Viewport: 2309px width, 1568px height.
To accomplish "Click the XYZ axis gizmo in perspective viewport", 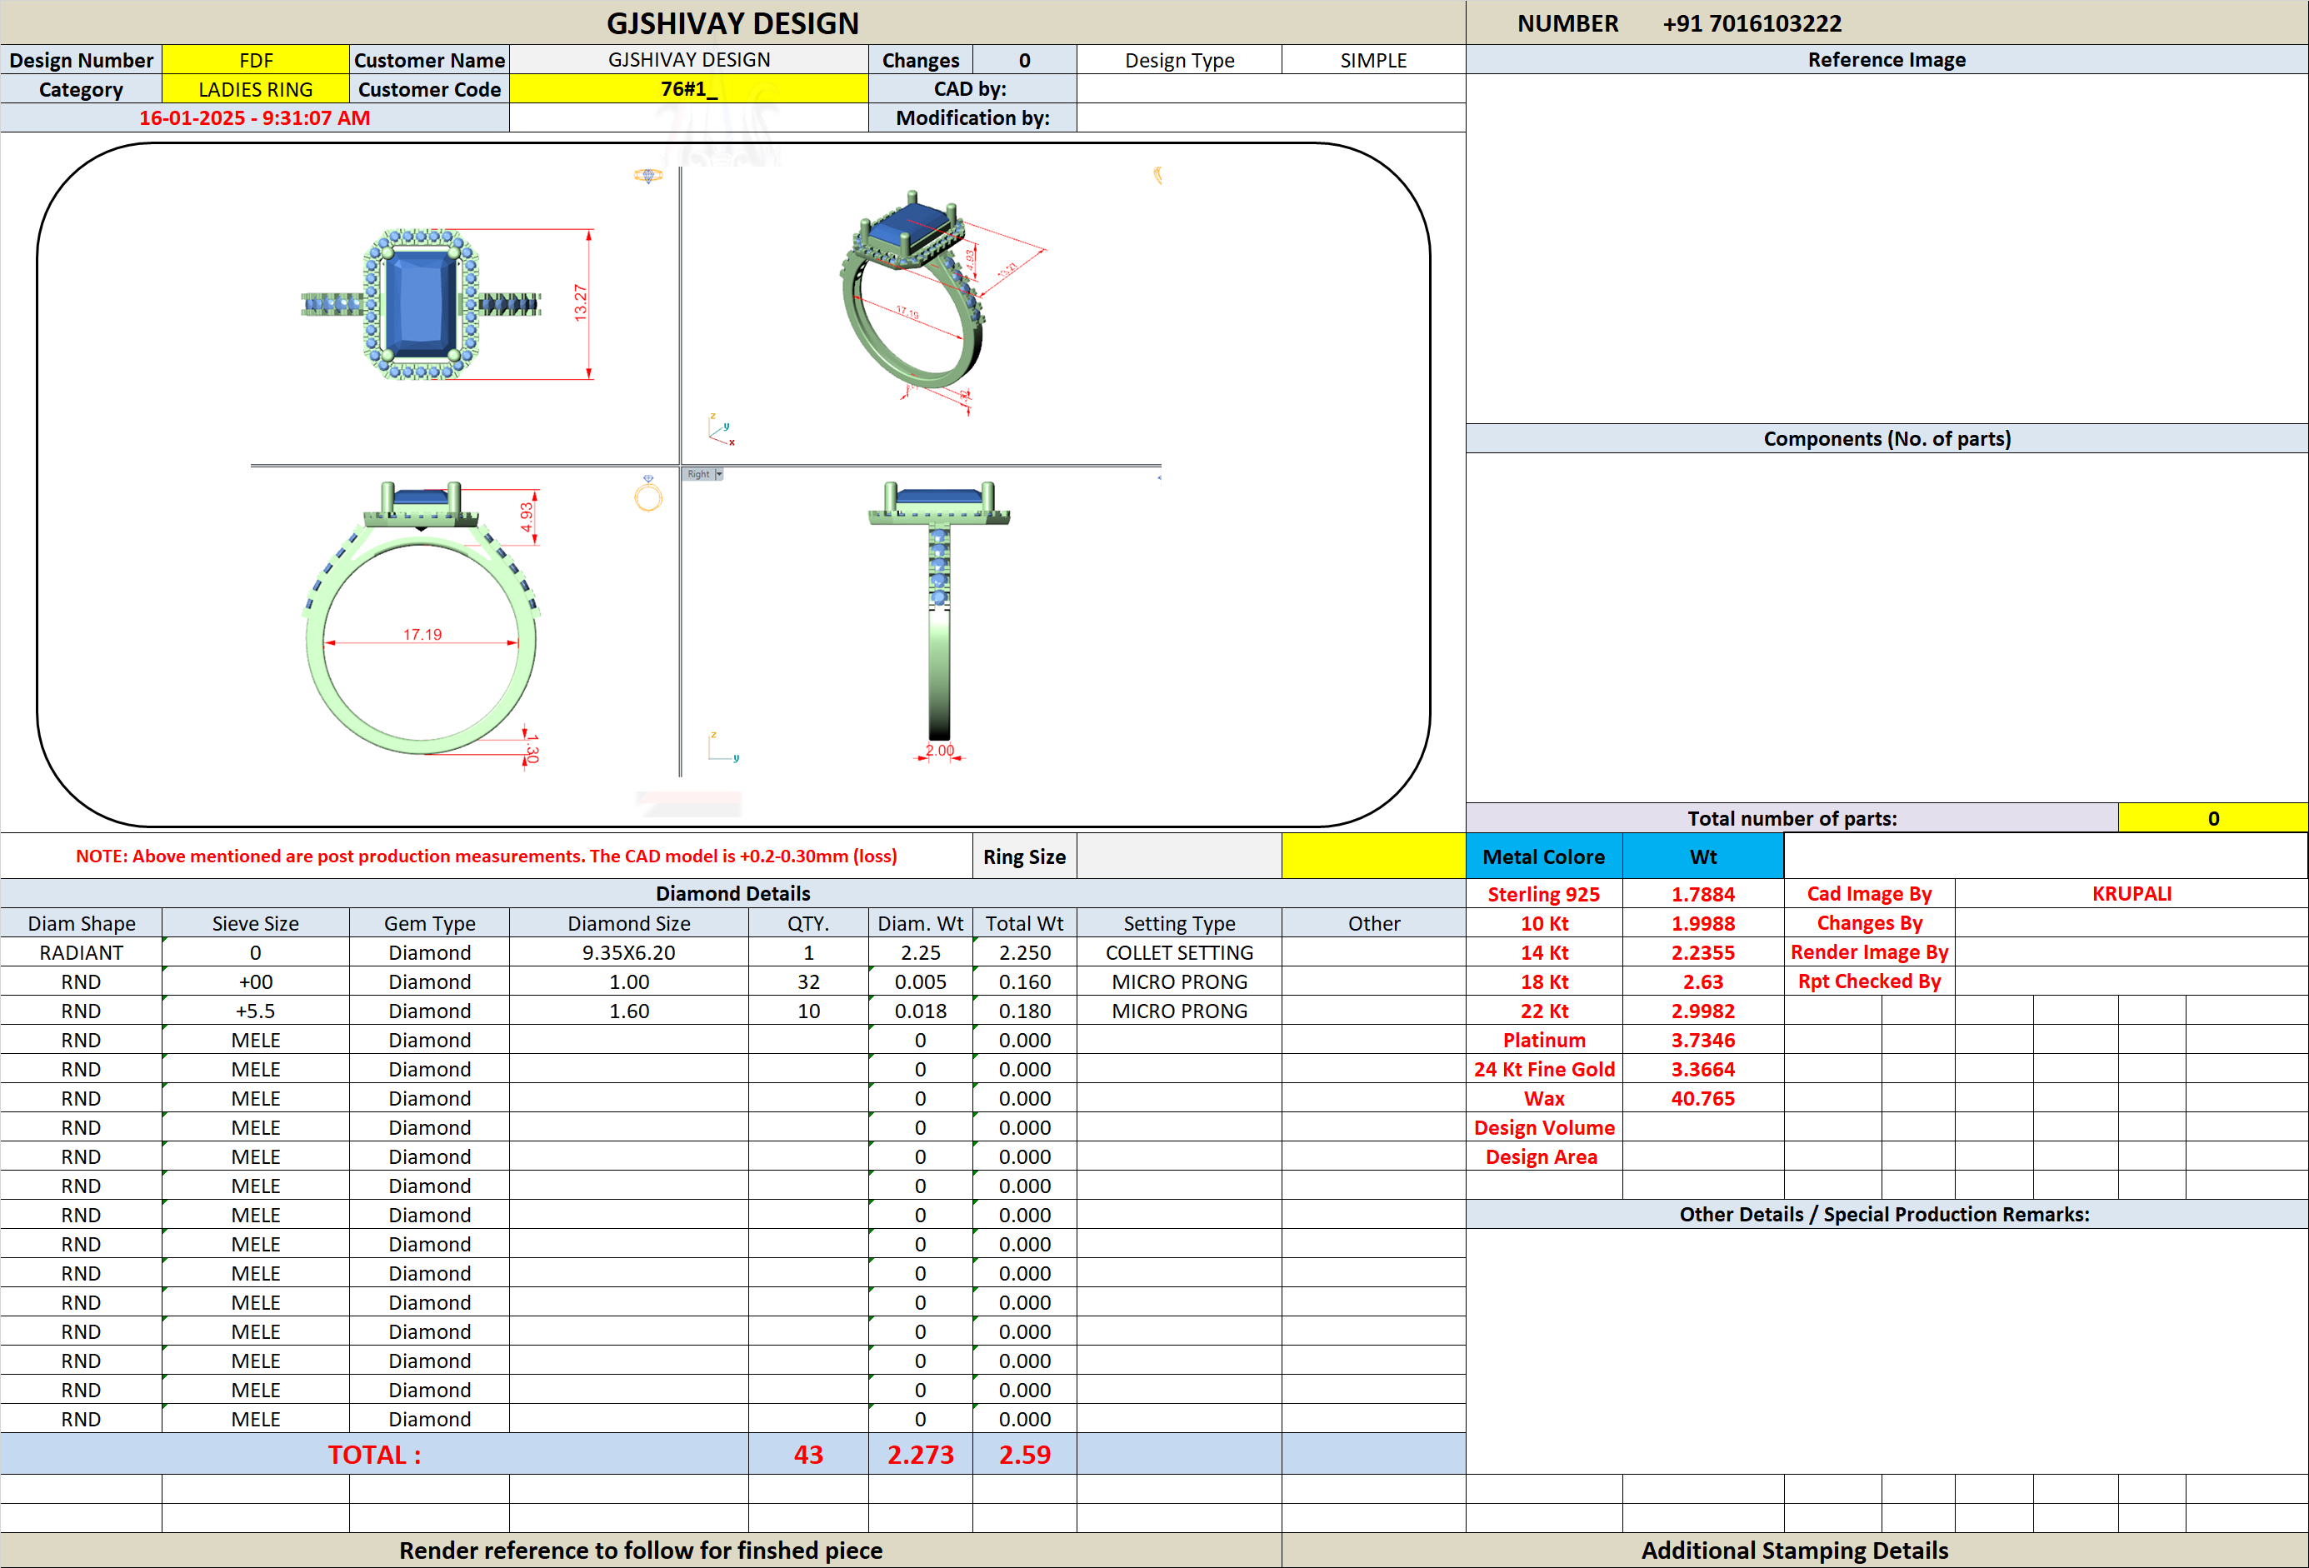I will pyautogui.click(x=722, y=429).
